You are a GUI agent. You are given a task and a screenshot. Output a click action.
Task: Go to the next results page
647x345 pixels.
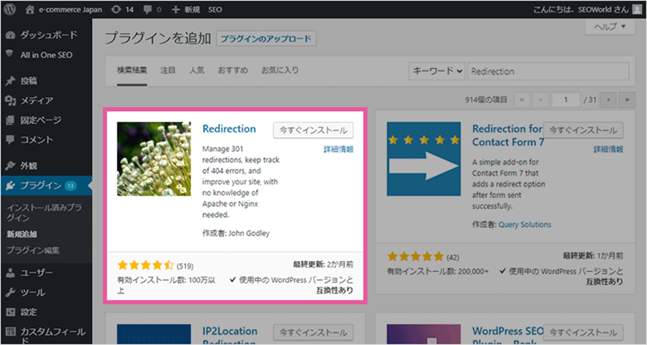coord(608,99)
